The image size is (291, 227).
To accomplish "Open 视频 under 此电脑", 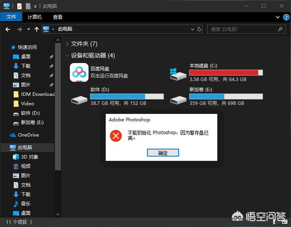I will coord(25,166).
